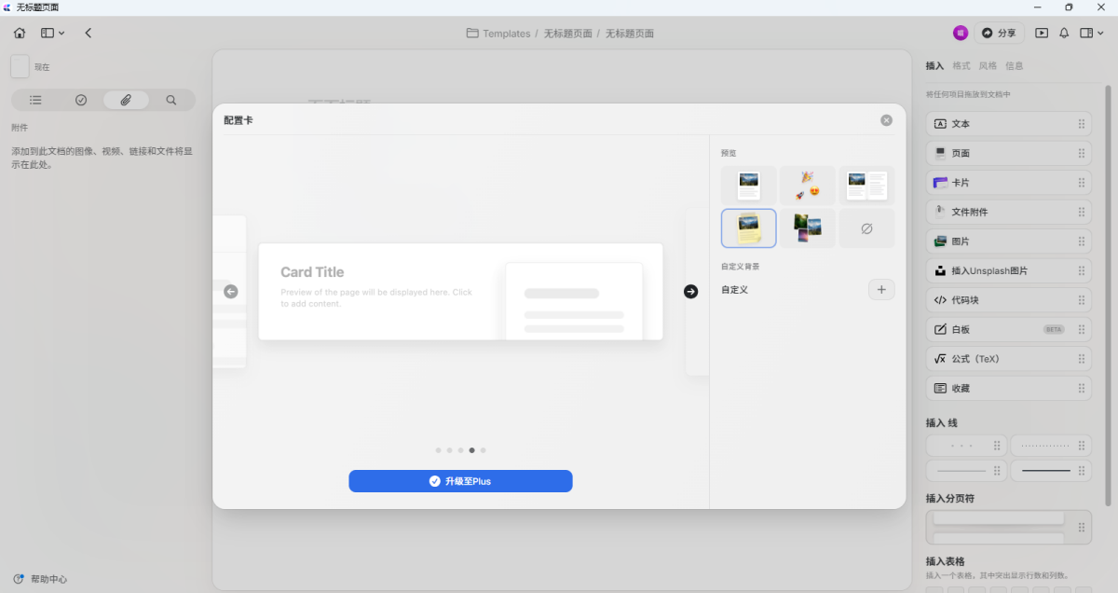Show the table of contents list tab

click(35, 100)
